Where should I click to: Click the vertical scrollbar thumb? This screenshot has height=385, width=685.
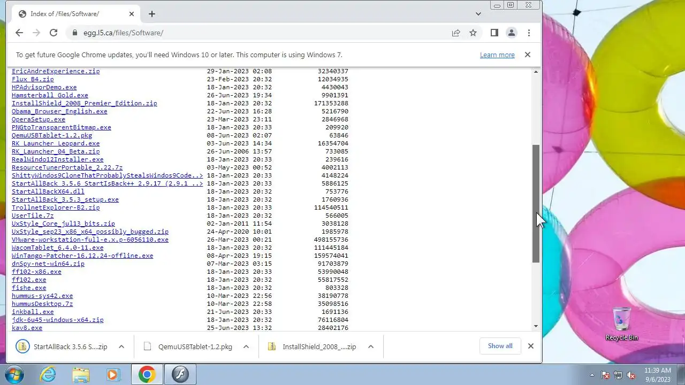(x=536, y=203)
